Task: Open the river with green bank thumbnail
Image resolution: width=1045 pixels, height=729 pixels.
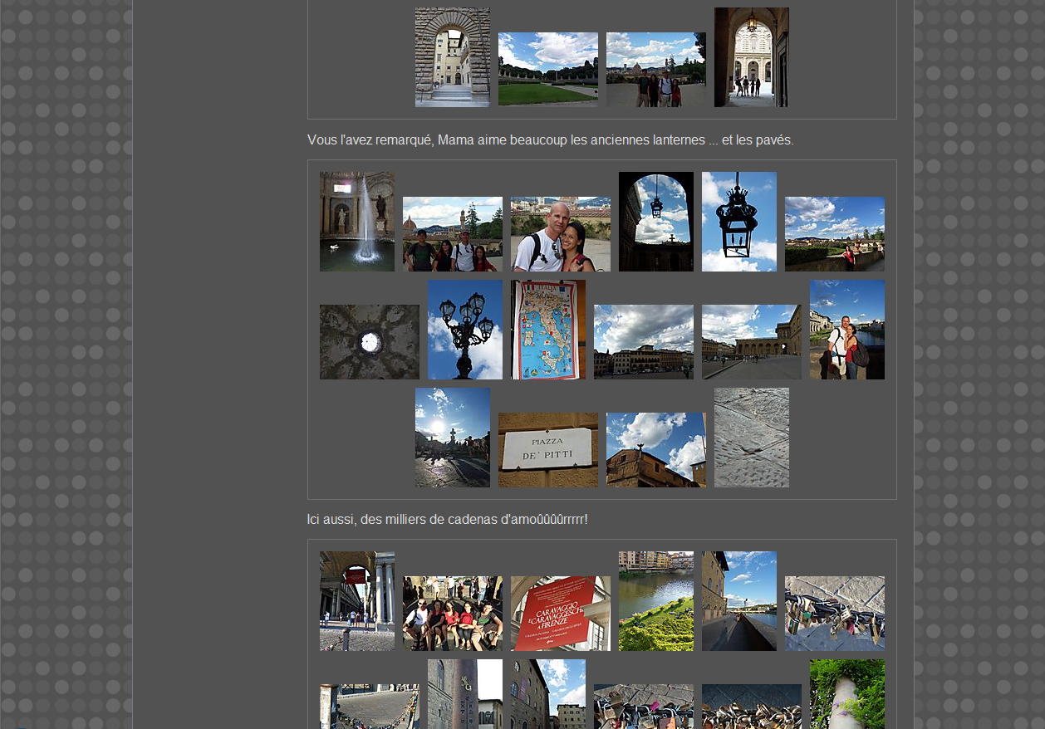Action: tap(655, 601)
